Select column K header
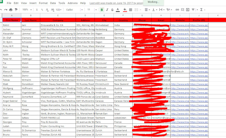This screenshot has width=226, height=138. click(x=218, y=15)
